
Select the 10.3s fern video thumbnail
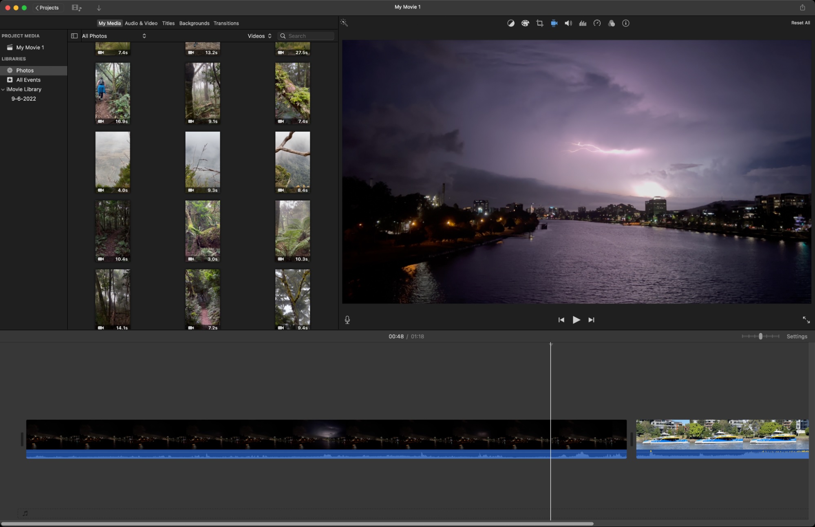[293, 231]
